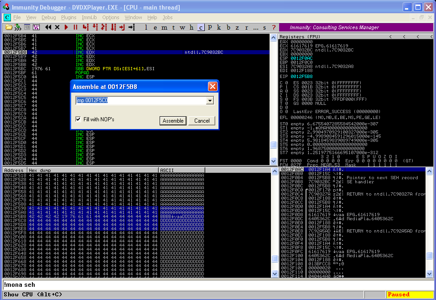Viewport: 436px width, 300px height.
Task: Open the Jobs menu
Action: click(x=167, y=17)
